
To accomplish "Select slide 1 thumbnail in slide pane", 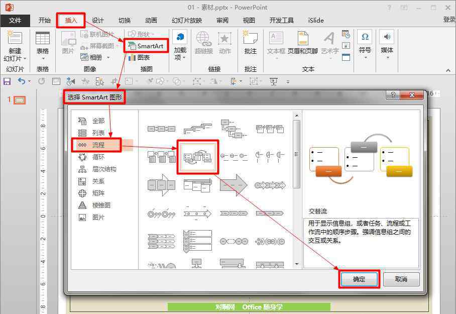I will click(20, 100).
